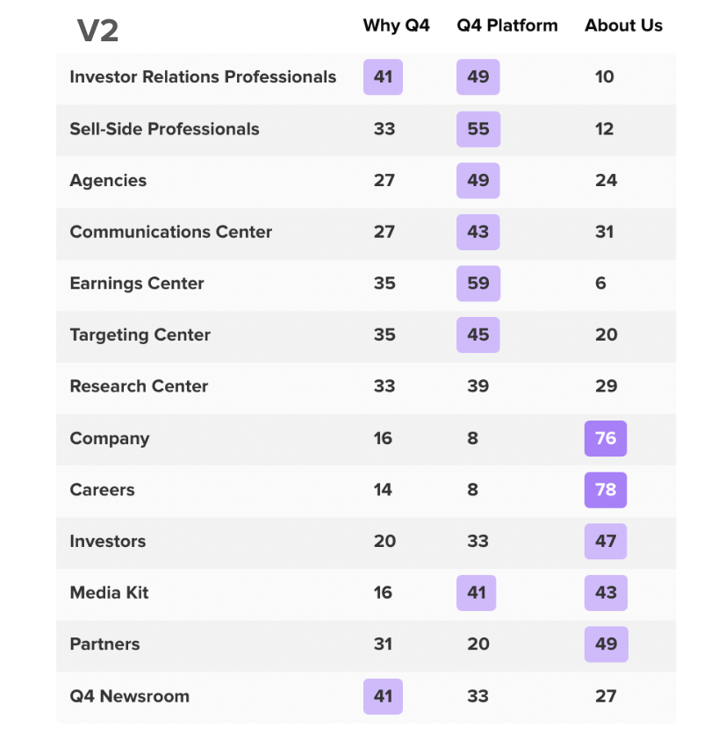Click the Why Q4 column header
725x741 pixels.
(x=396, y=25)
